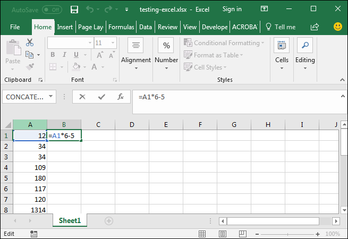Open the File menu
The width and height of the screenshot is (348, 239).
pos(15,27)
